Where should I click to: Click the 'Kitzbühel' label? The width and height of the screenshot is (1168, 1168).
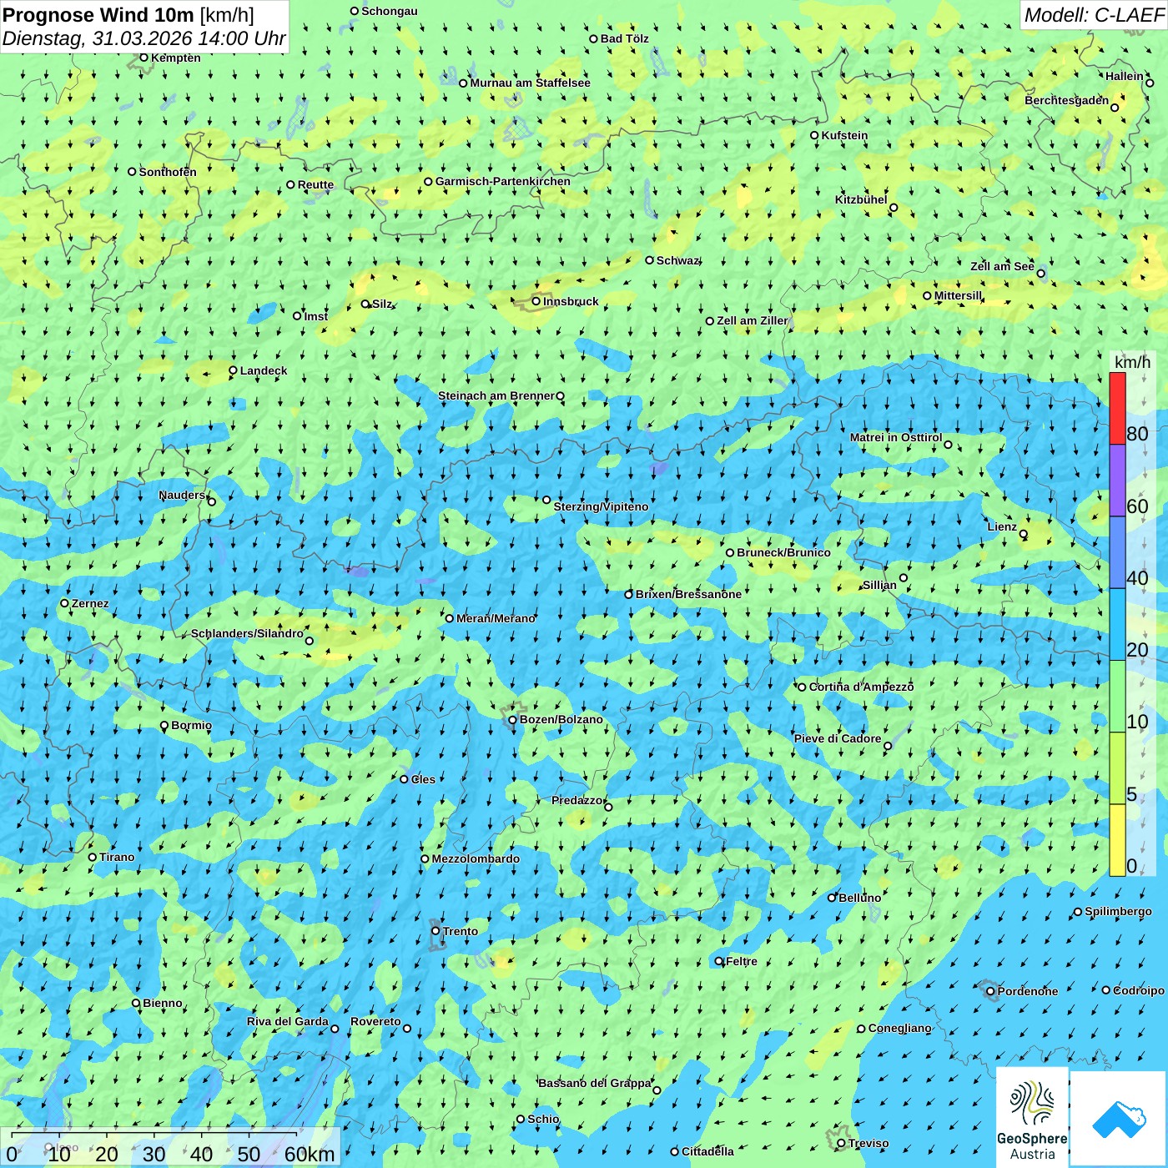pos(861,199)
